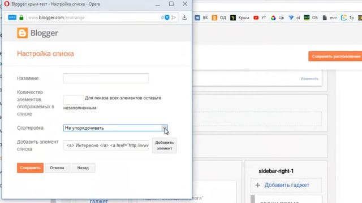Click the send-to-flow arrow icon
The height and width of the screenshot is (203, 362).
[x=174, y=17]
